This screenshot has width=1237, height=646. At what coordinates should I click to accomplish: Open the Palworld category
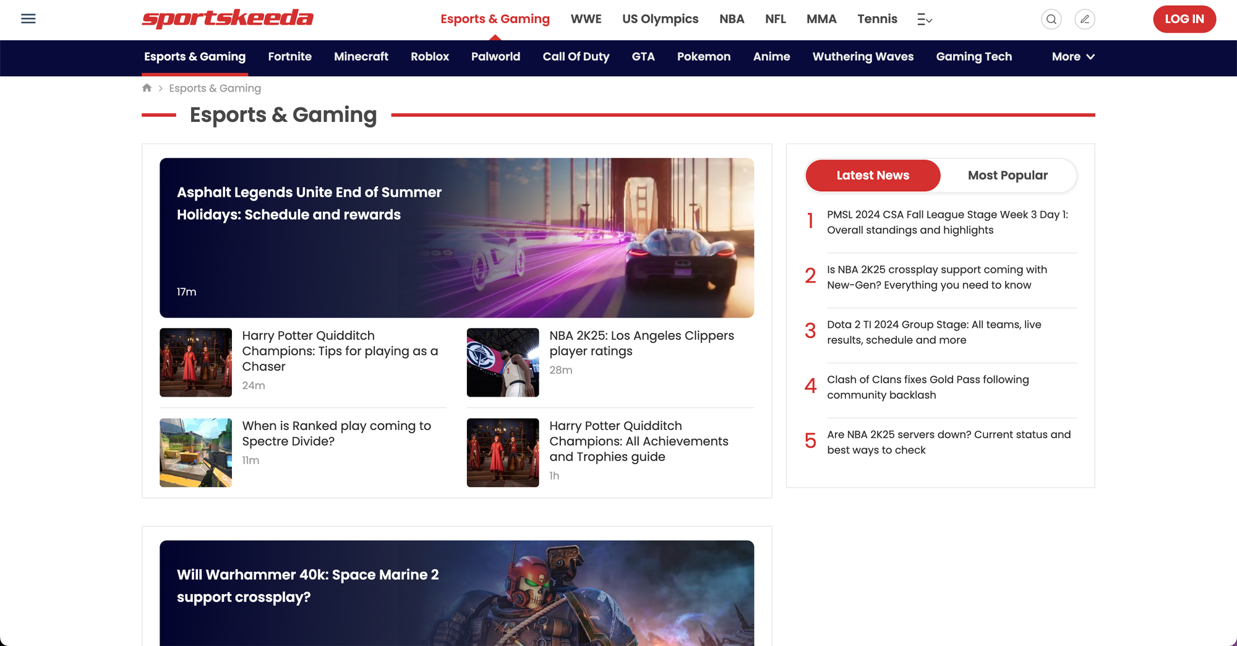click(x=495, y=56)
